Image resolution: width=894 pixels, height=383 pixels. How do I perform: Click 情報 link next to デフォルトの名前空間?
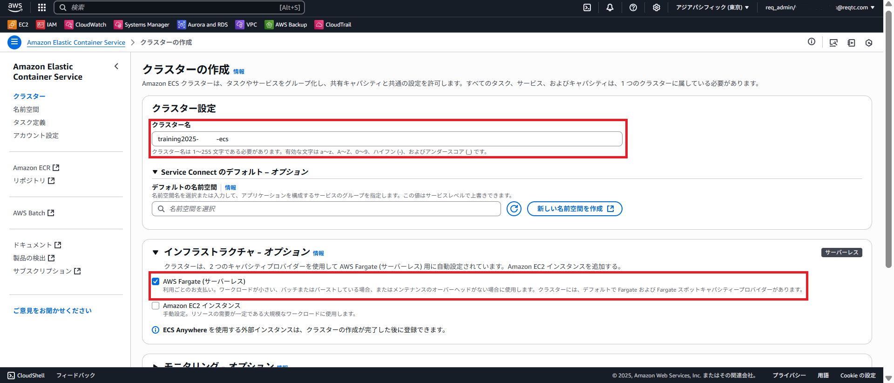click(x=230, y=188)
